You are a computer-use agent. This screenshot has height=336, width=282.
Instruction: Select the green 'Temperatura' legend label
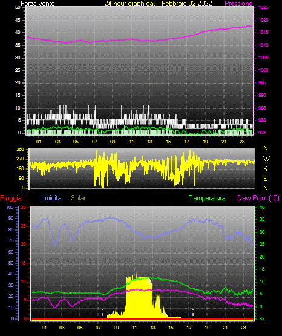208,198
